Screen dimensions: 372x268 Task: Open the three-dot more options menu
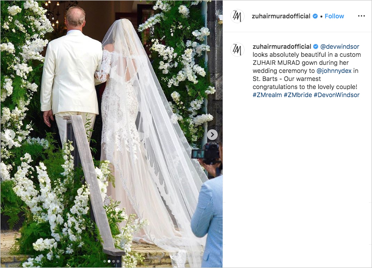point(361,16)
